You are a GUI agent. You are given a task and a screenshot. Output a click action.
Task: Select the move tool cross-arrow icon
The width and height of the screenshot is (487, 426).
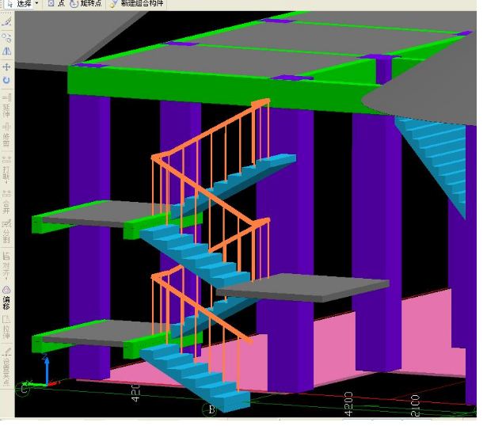[6, 67]
